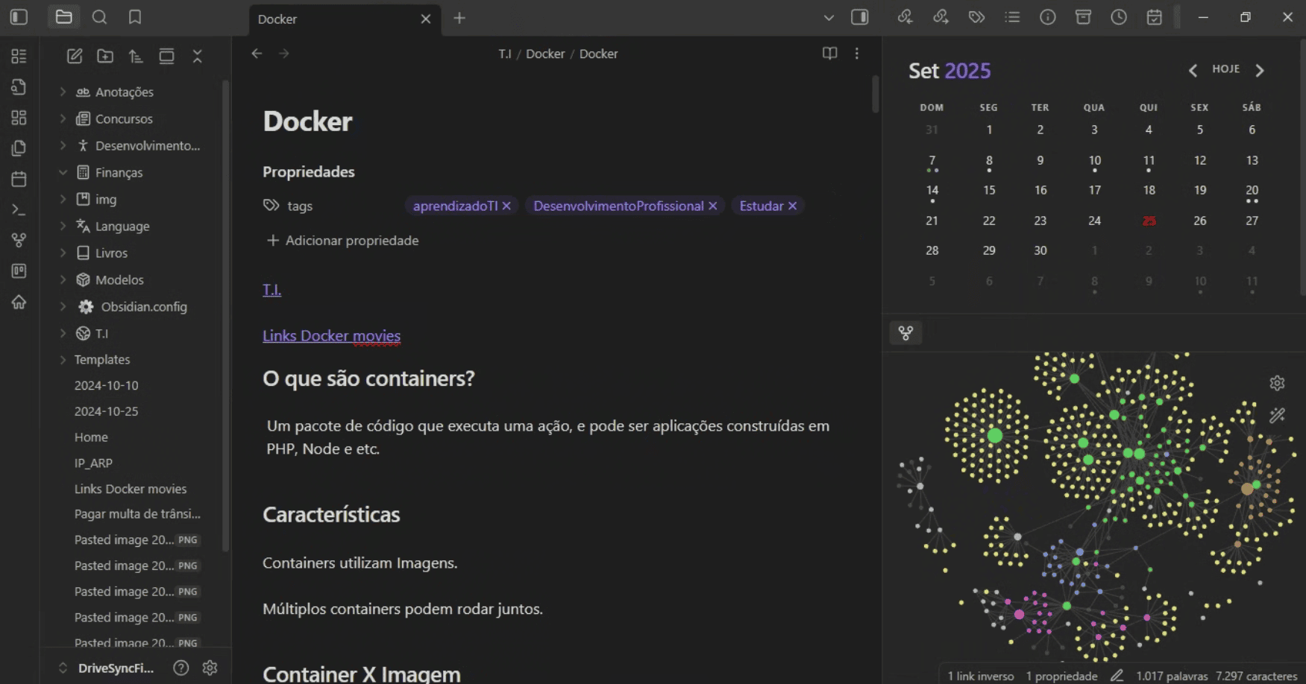Follow the T.I. link in the note

tap(271, 290)
